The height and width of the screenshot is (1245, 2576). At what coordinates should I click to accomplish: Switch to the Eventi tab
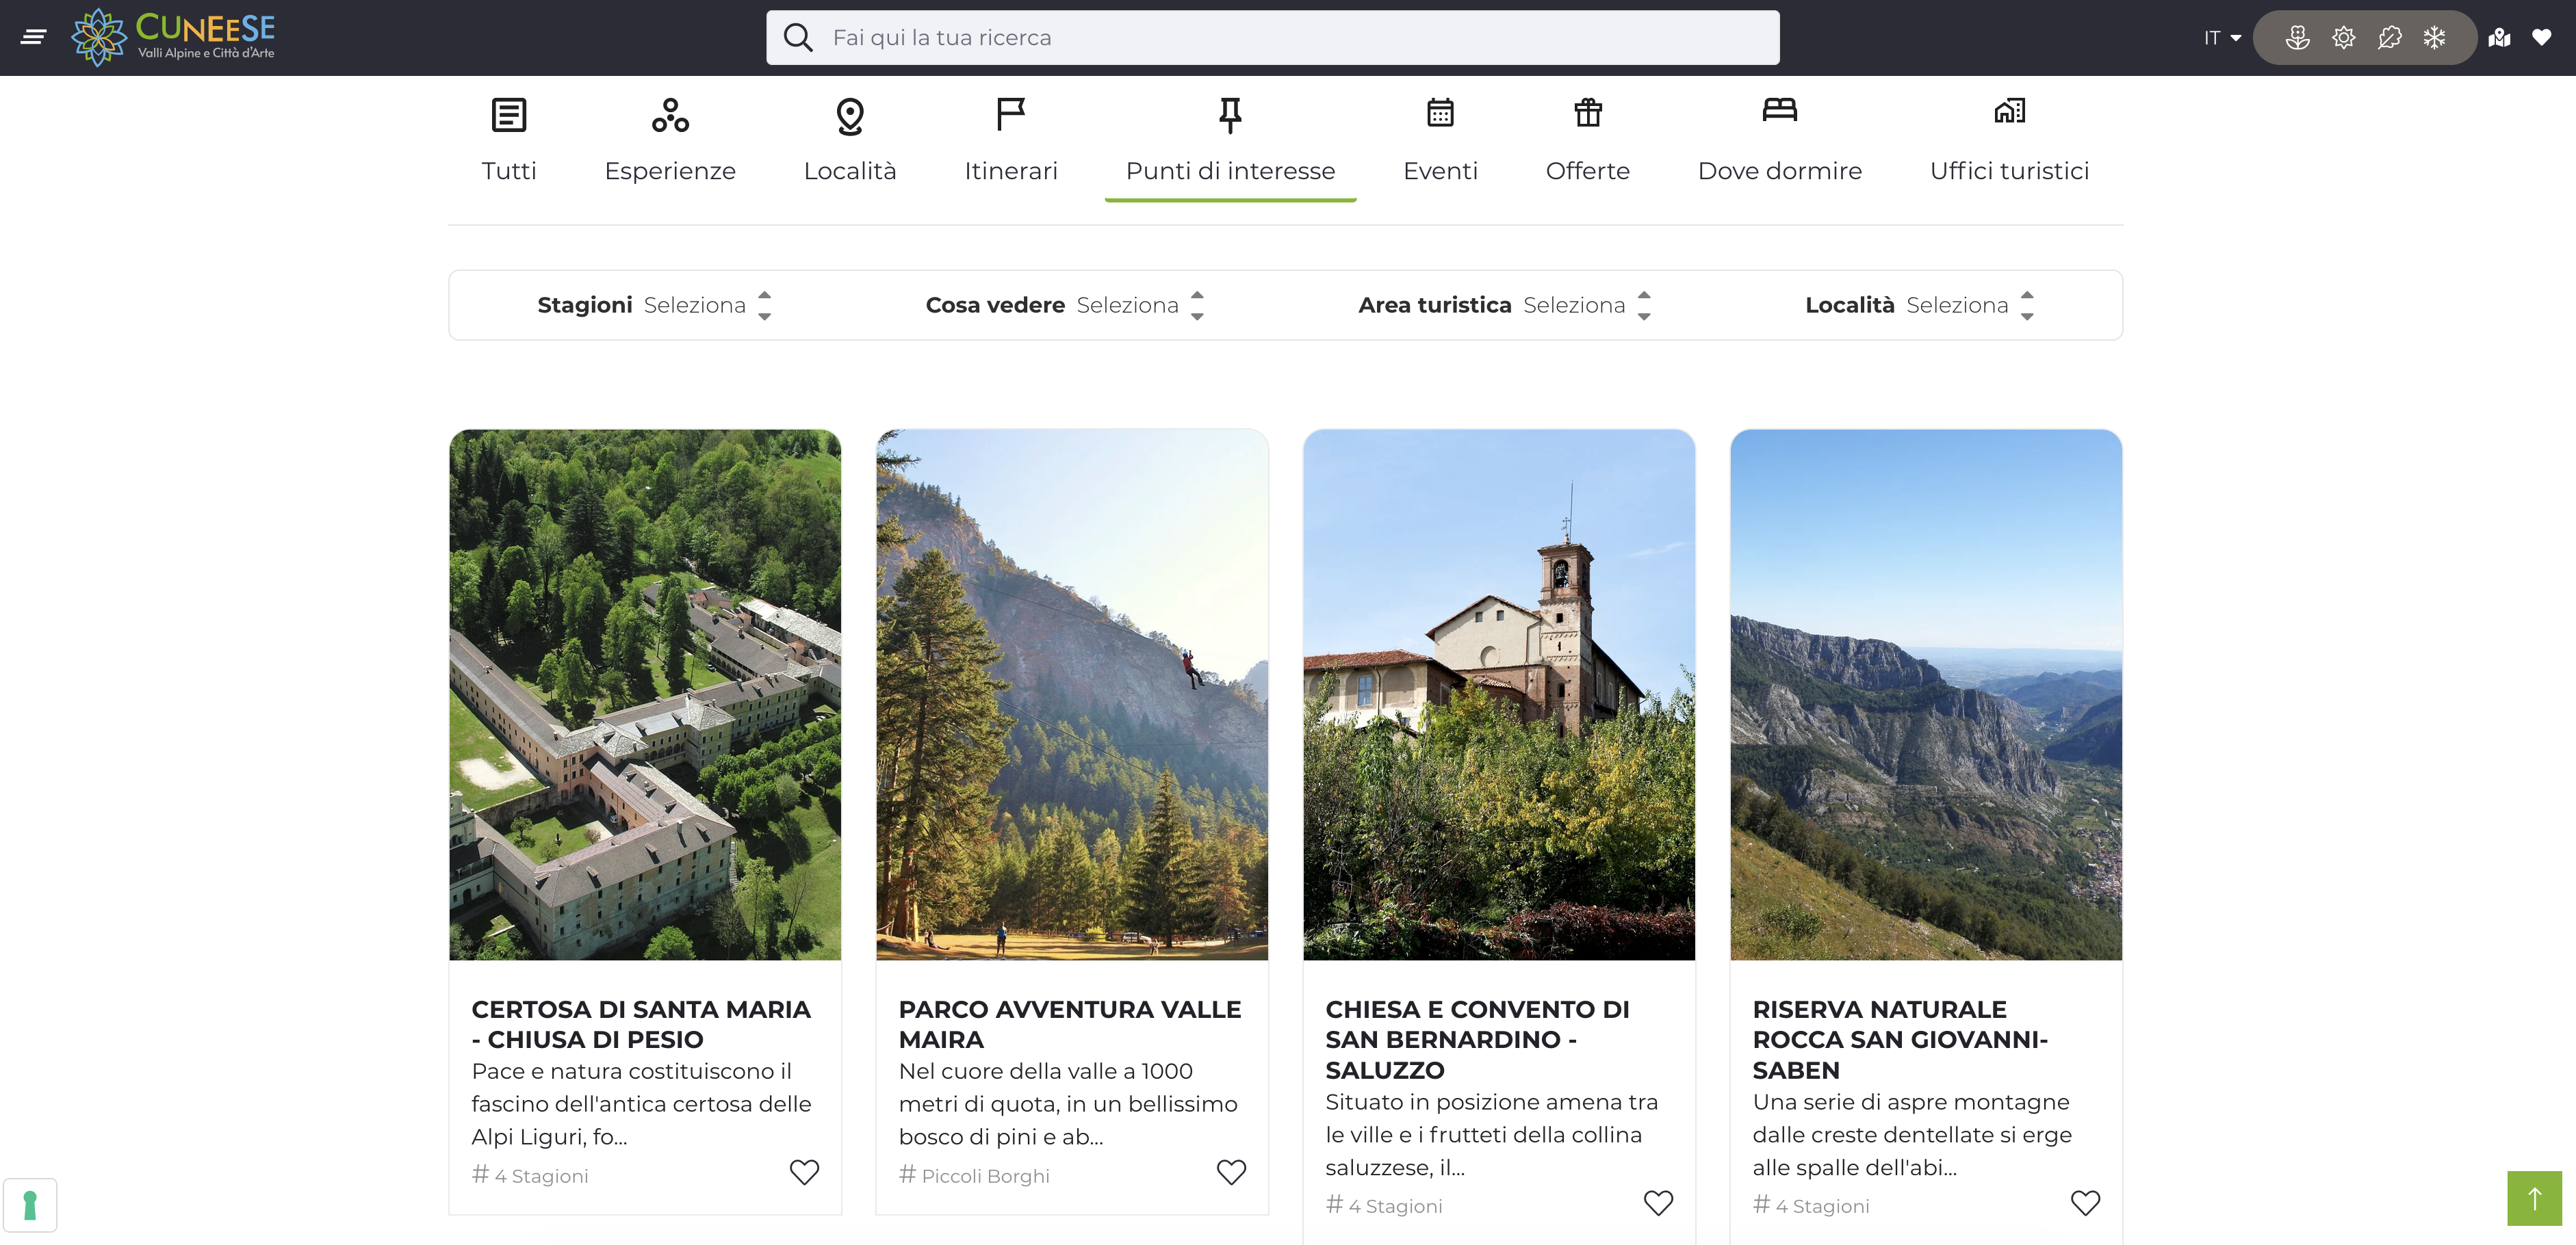point(1441,142)
